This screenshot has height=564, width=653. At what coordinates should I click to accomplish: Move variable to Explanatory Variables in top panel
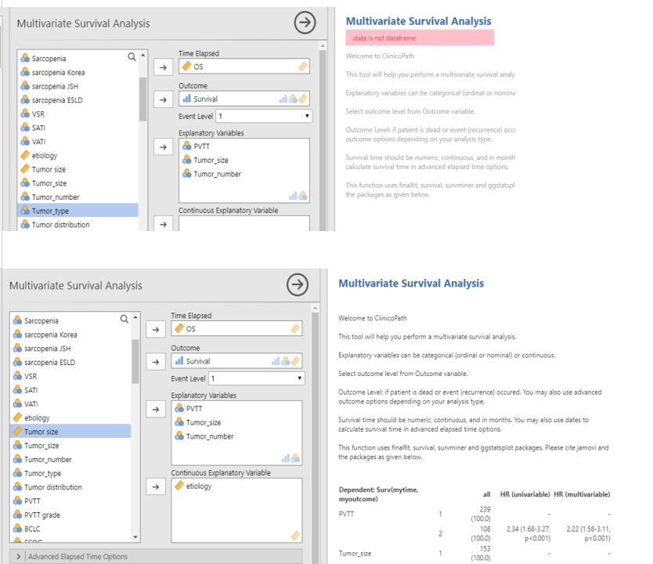point(163,147)
